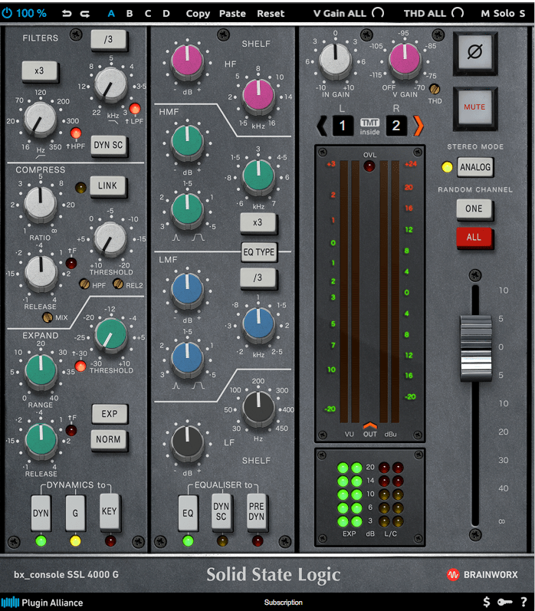Click the V Gain ALL headphone icon
The image size is (535, 611).
click(378, 13)
